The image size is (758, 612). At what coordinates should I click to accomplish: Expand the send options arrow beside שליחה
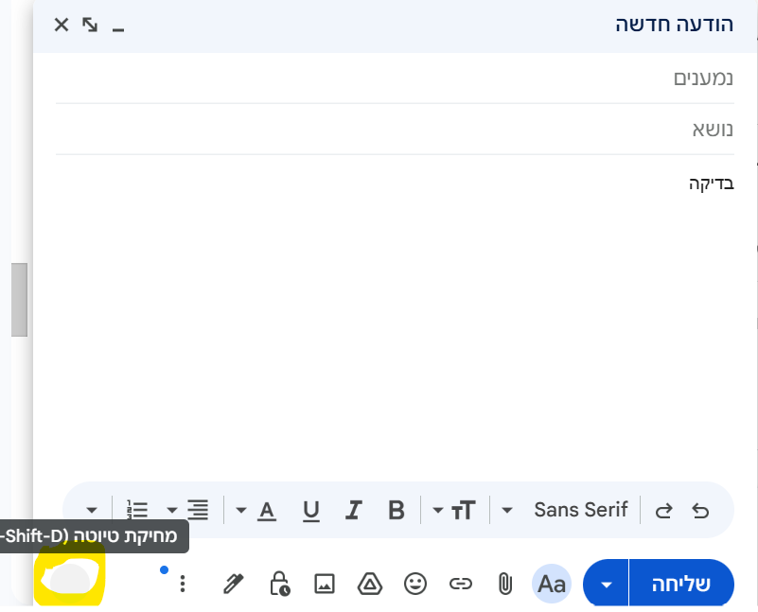point(607,584)
